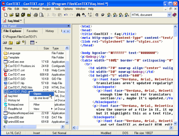
Task: Switch to the faq.html document tab
Action: [13, 21]
